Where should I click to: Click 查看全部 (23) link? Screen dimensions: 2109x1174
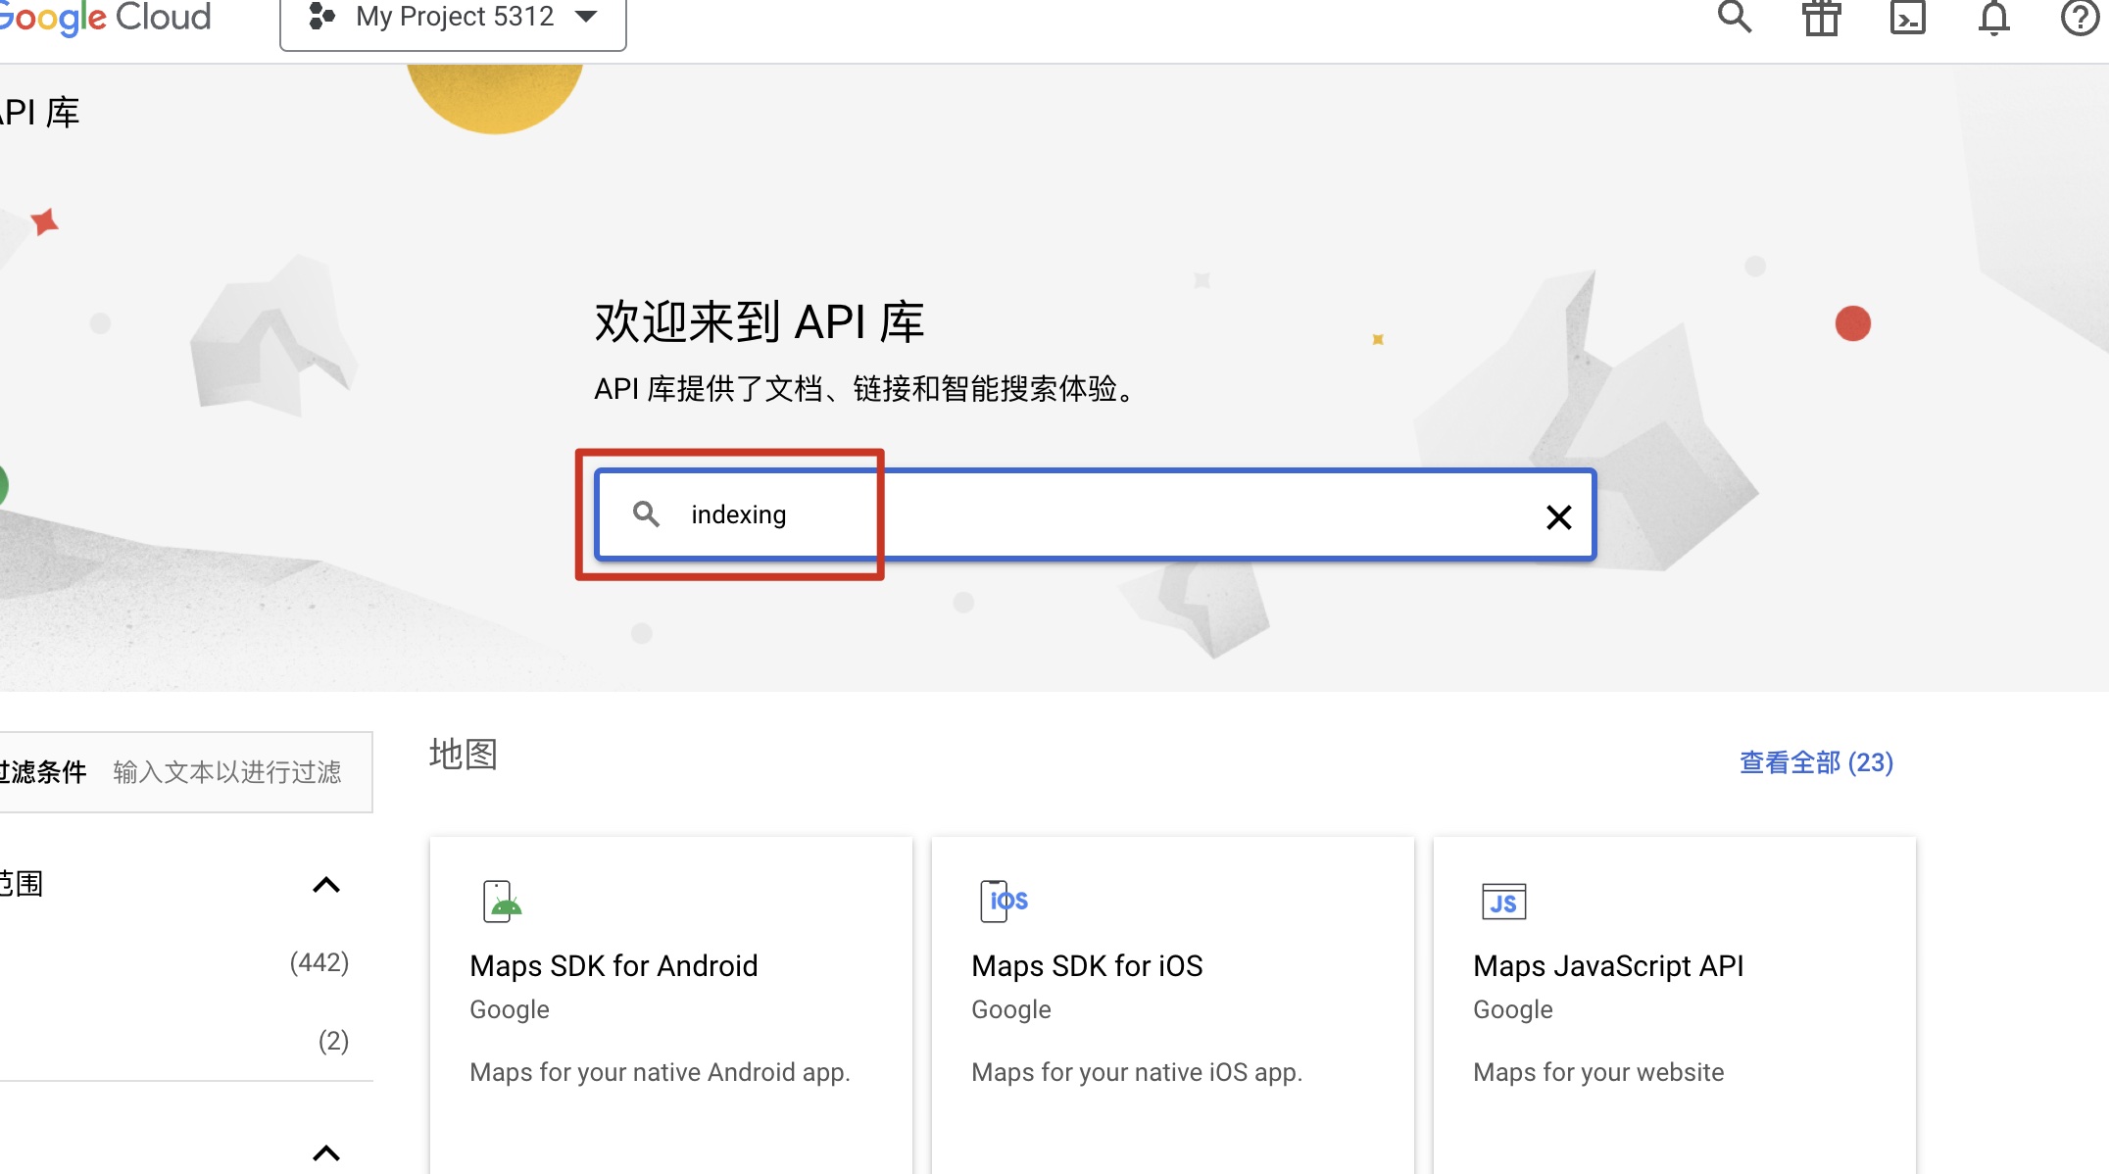pos(1815,762)
